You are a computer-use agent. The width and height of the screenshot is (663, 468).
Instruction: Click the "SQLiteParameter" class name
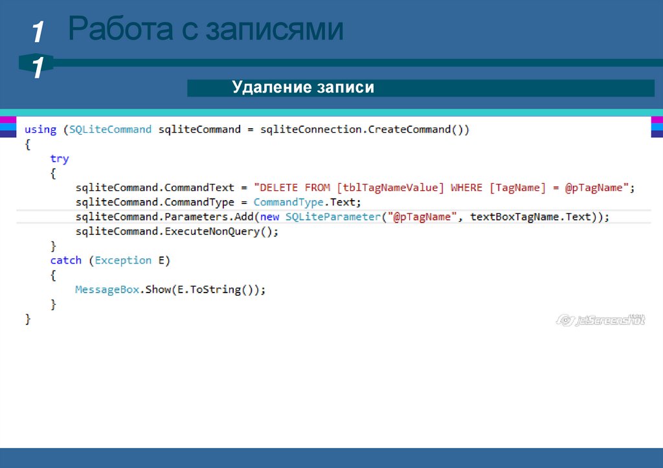pos(331,217)
